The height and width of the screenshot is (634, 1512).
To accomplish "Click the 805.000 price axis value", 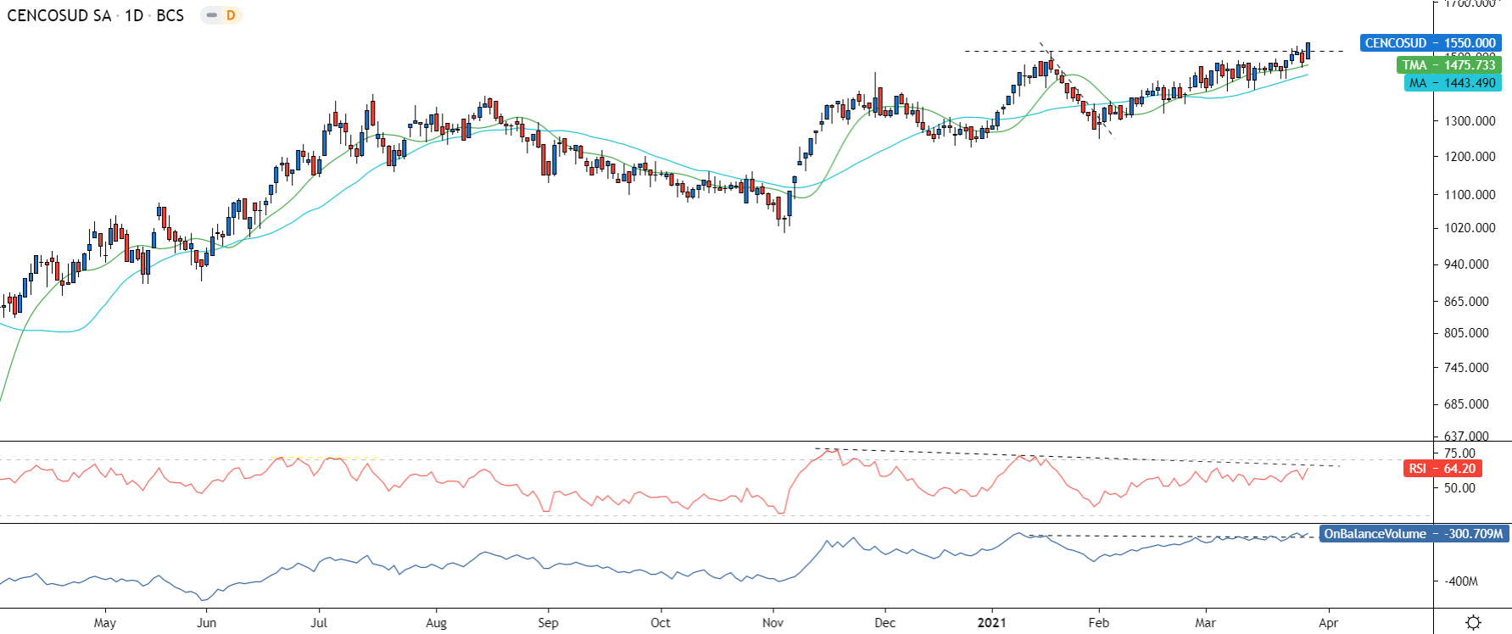I will click(1466, 333).
